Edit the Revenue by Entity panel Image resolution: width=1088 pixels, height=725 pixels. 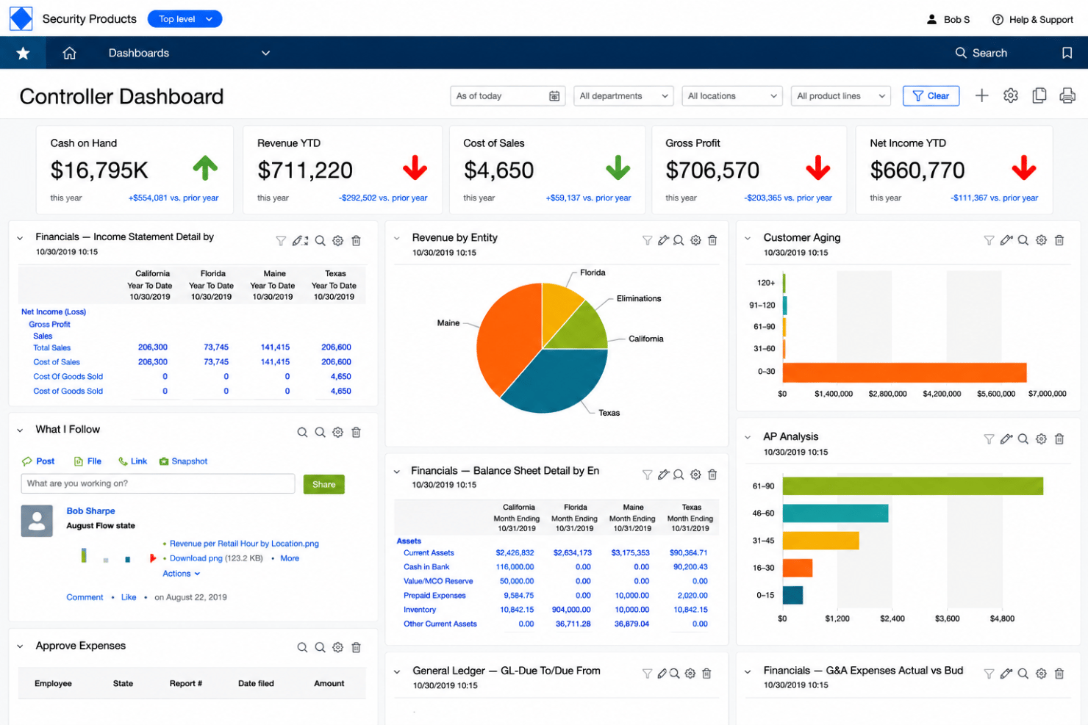(x=663, y=240)
